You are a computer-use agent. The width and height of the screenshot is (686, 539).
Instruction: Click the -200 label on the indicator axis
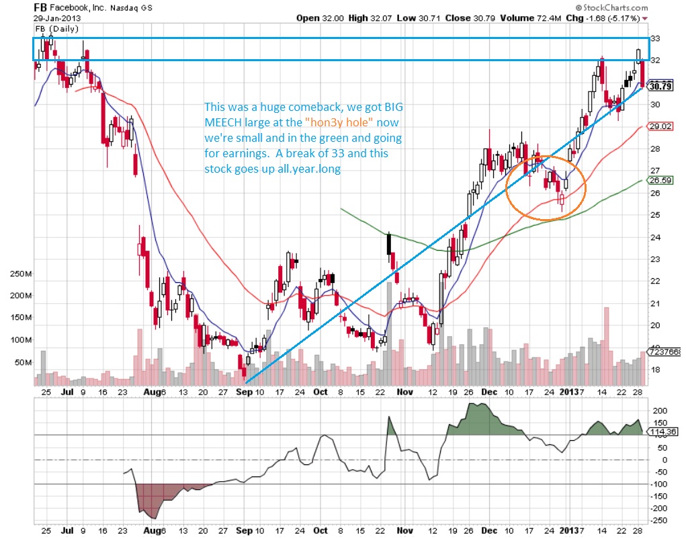658,508
